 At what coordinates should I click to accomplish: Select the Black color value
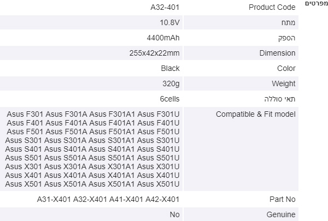click(x=170, y=68)
